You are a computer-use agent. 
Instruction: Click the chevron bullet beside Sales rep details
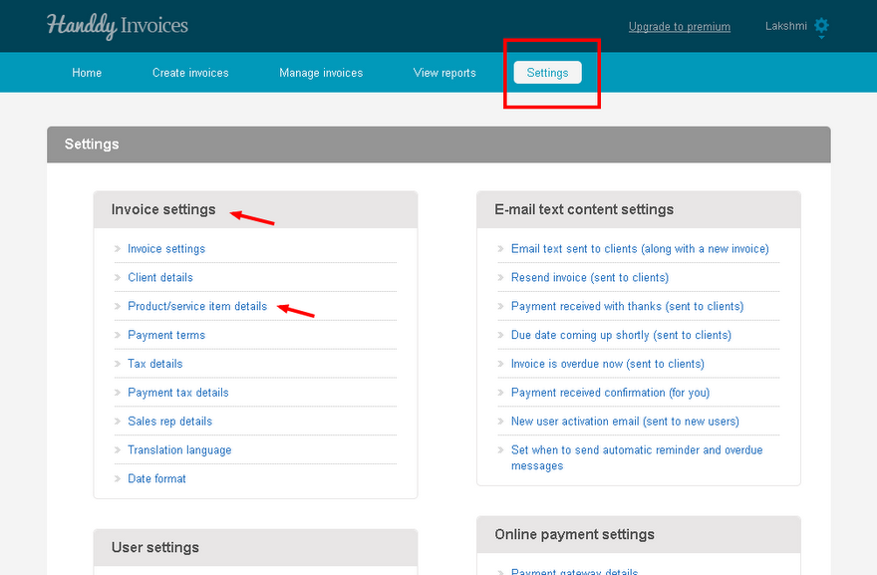(118, 422)
